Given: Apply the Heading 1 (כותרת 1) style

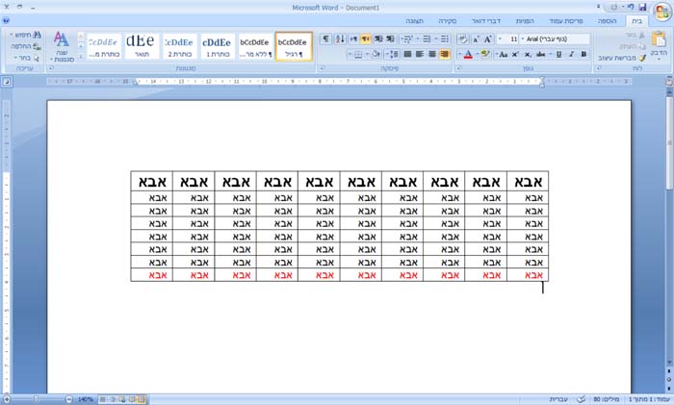Looking at the screenshot, I should [x=218, y=46].
